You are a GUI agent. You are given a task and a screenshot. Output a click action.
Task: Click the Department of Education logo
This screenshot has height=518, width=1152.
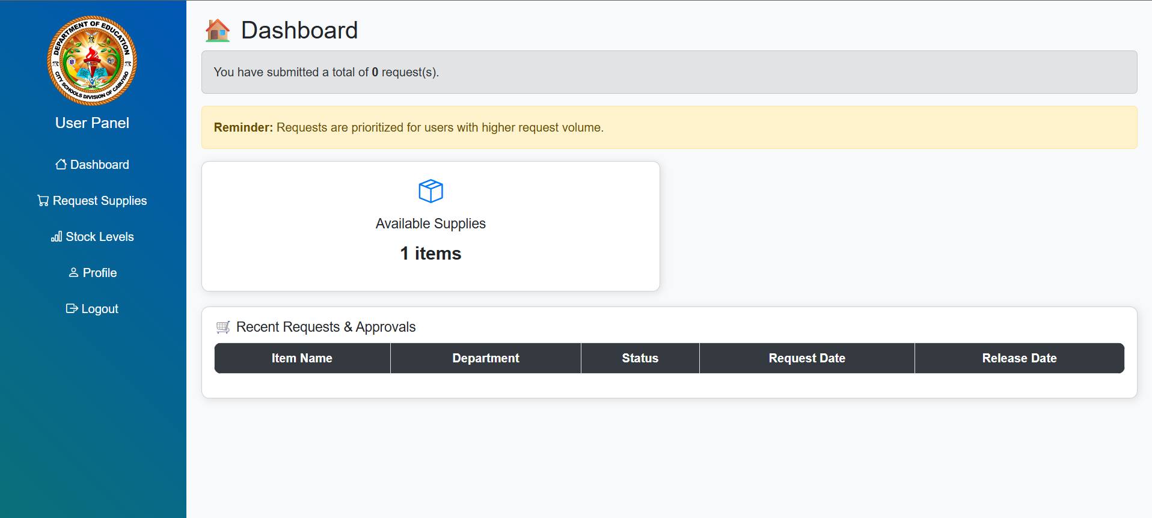[92, 60]
